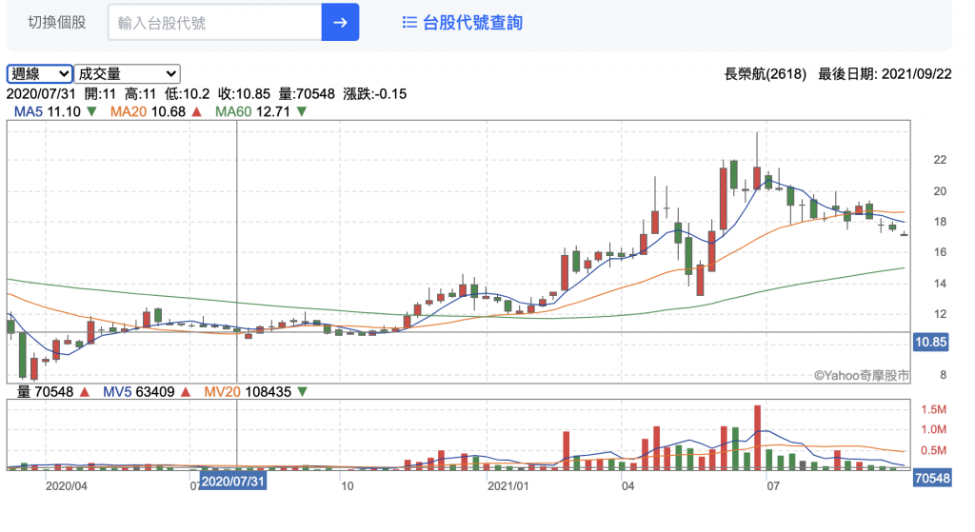The width and height of the screenshot is (975, 532).
Task: Click the green down arrow next to MV20
Action: (x=302, y=392)
